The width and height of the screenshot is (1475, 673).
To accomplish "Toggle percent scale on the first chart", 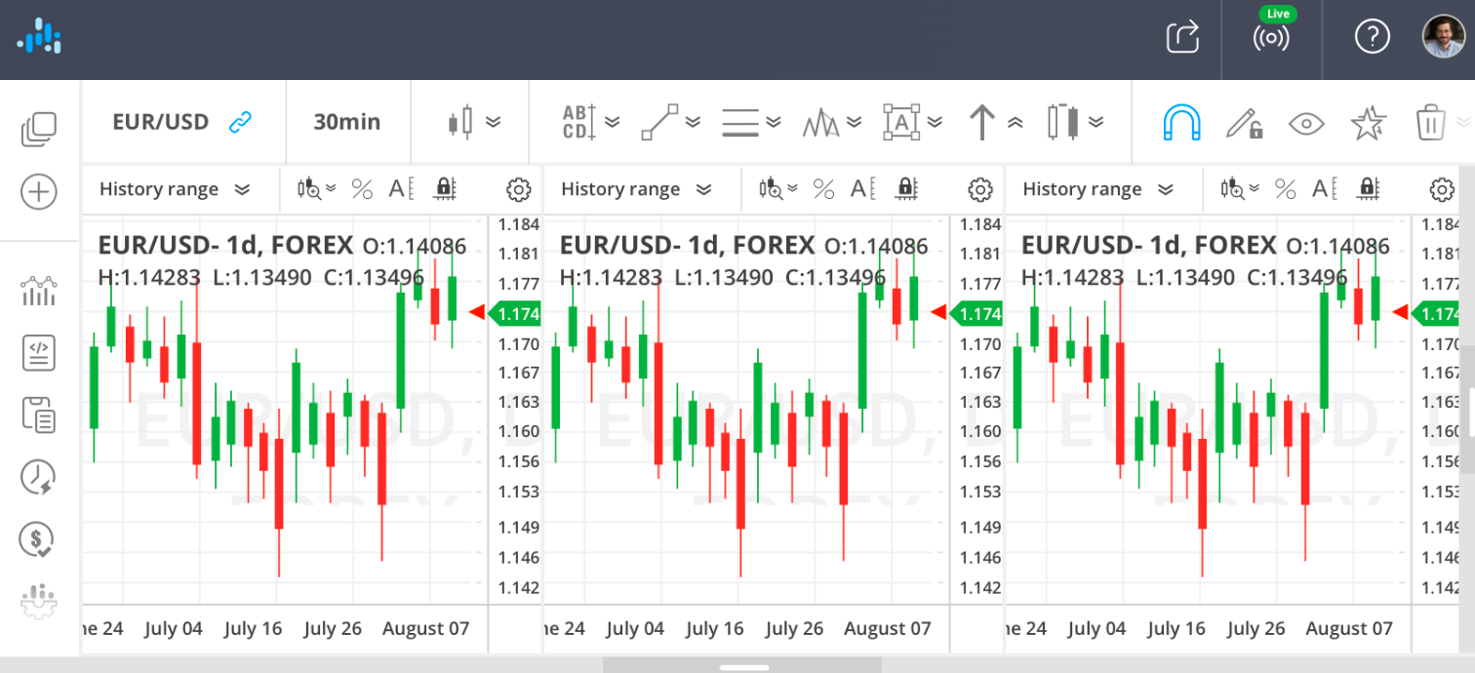I will click(x=362, y=189).
